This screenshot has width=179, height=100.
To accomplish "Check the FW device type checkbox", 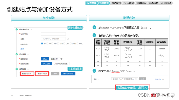I will (53, 43).
